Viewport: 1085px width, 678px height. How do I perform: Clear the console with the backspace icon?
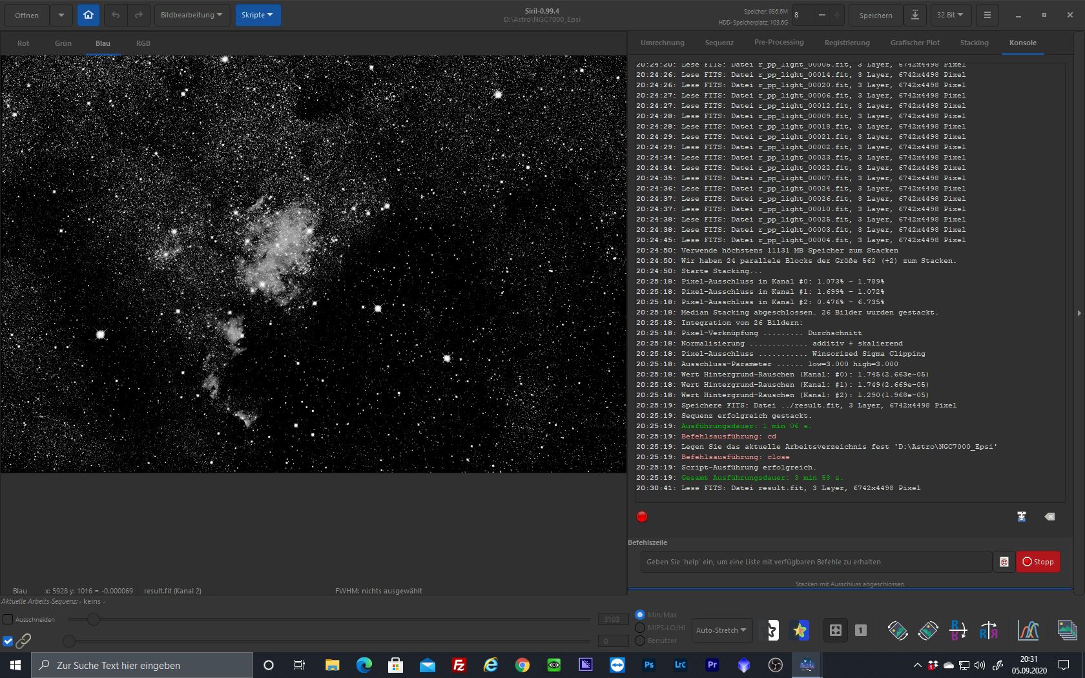point(1049,517)
